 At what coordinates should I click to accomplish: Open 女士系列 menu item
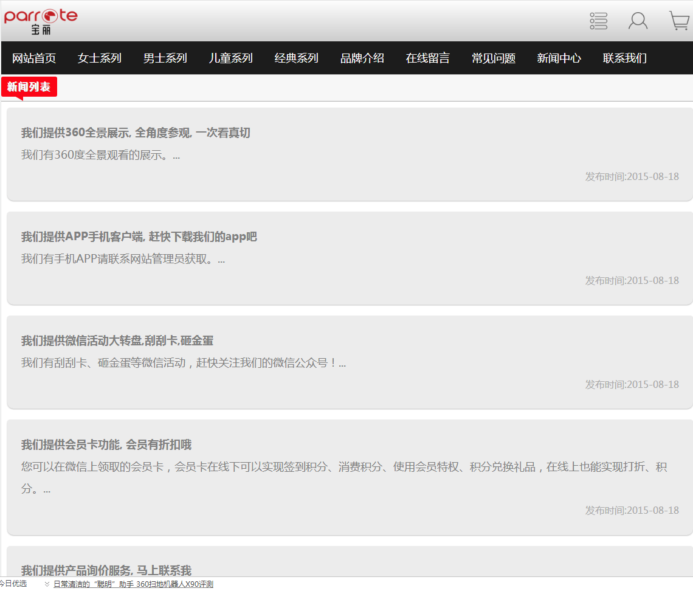[100, 58]
